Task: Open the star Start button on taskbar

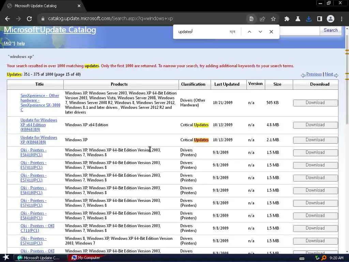Action: coord(6,258)
